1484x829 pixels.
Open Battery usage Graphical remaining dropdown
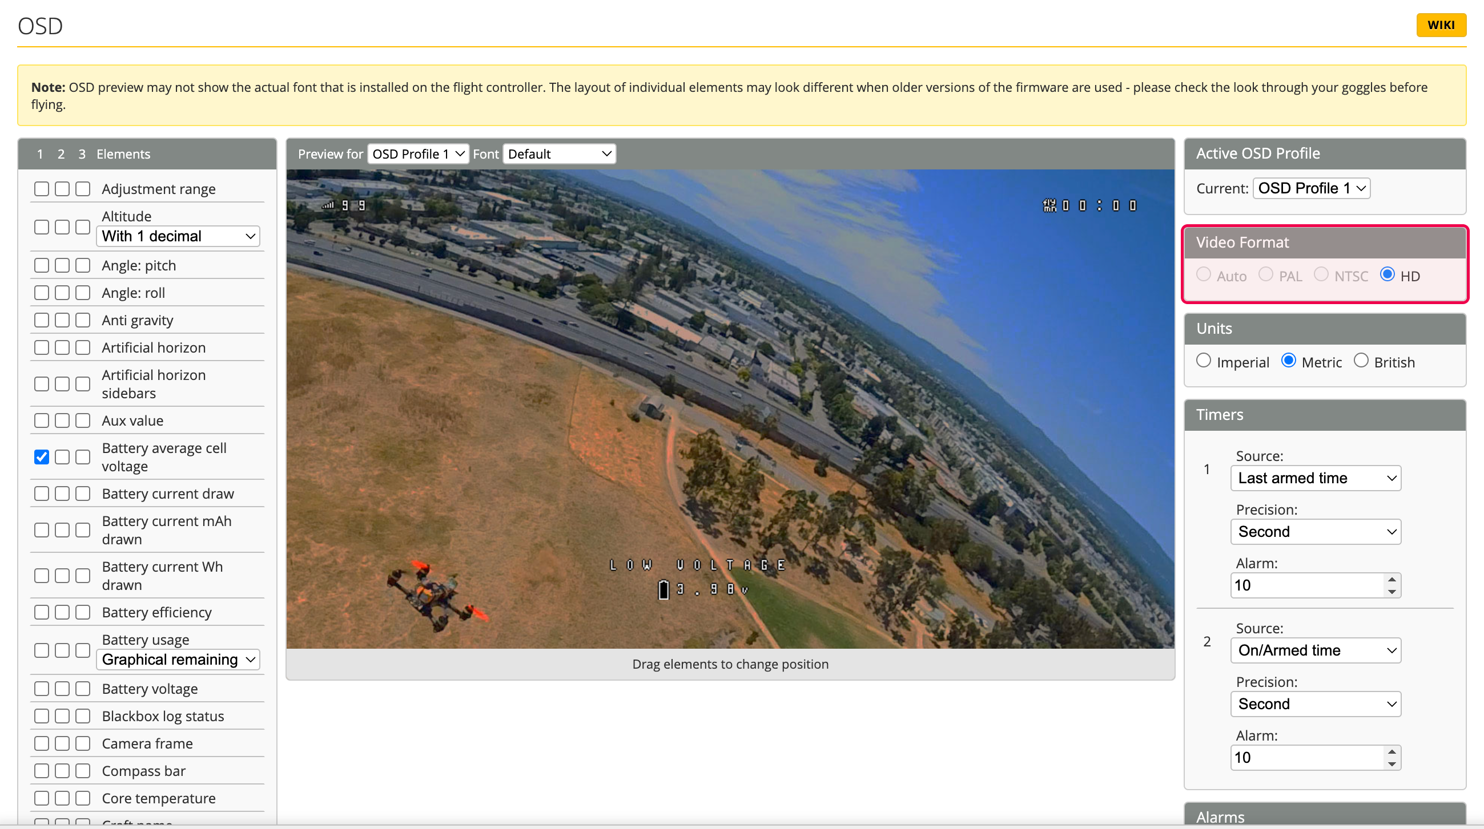coord(178,659)
